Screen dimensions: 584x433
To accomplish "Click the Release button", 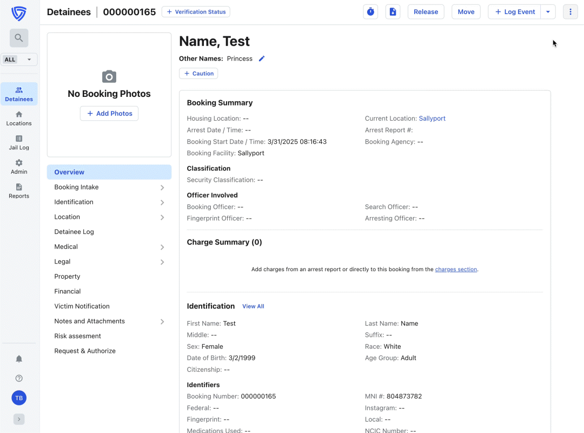I will click(x=426, y=12).
